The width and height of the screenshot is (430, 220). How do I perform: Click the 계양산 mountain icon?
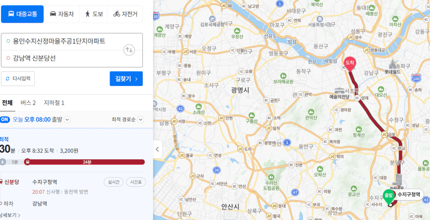(x=160, y=29)
